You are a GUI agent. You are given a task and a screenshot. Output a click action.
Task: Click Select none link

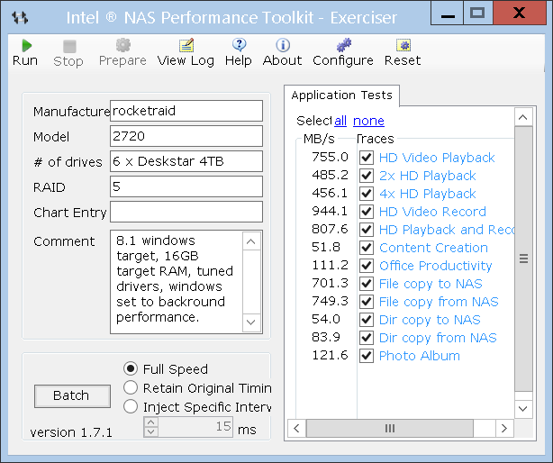(368, 121)
